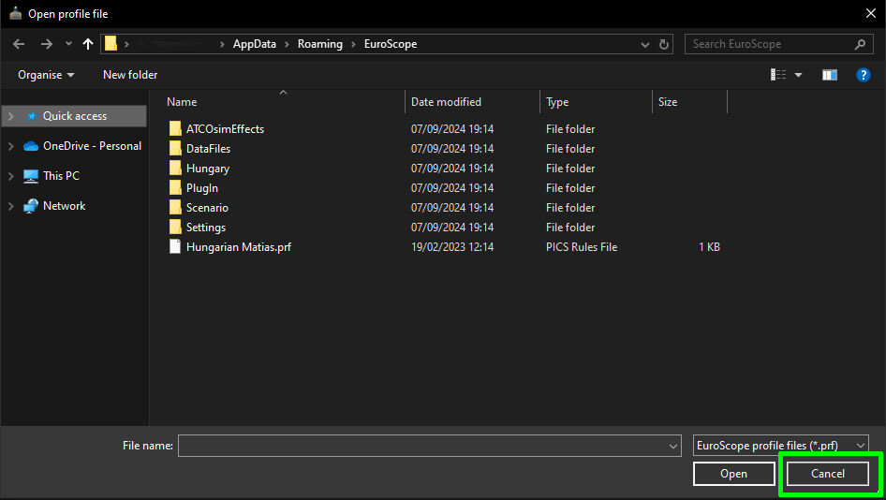Select Network in the navigation pane

point(64,206)
